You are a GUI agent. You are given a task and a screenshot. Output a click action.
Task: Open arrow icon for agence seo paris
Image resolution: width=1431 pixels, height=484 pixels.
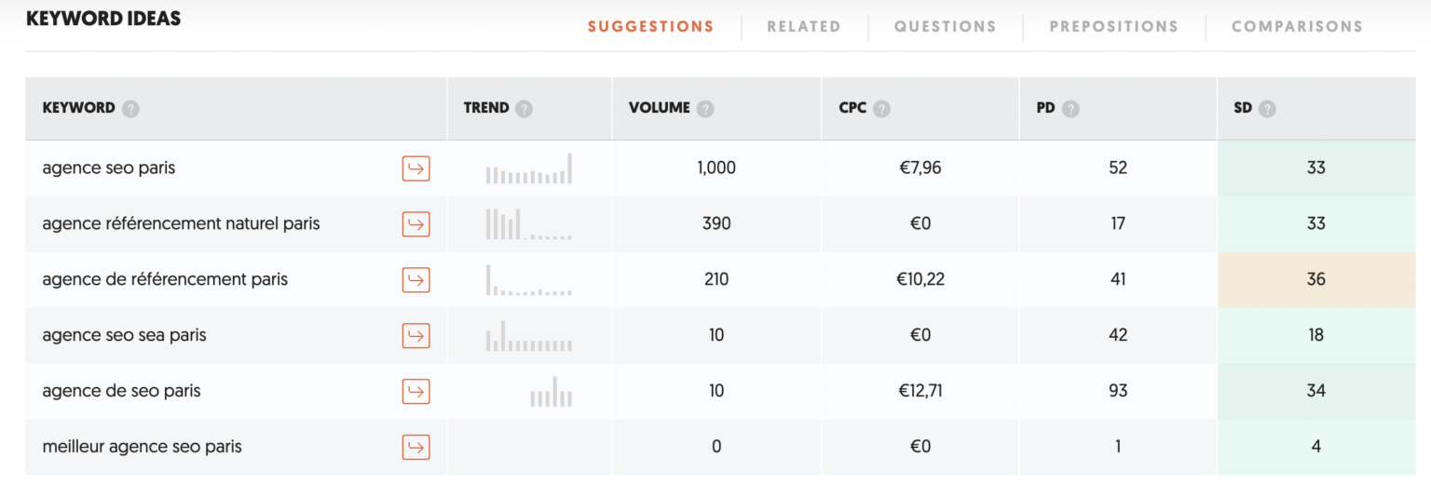pos(416,168)
